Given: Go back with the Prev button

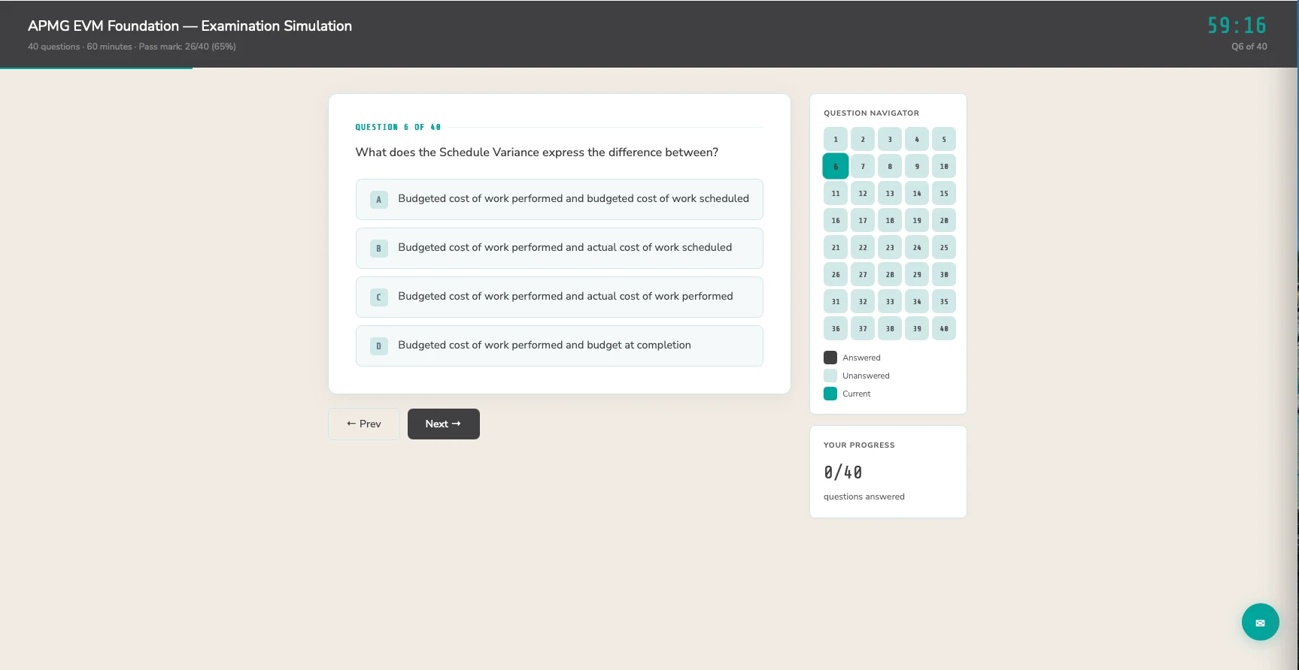Looking at the screenshot, I should 364,424.
